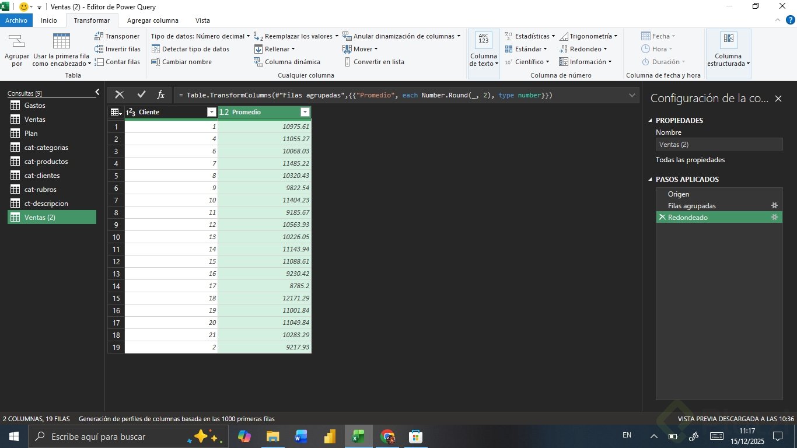
Task: Click Cambiar nombre in the ribbon
Action: pyautogui.click(x=181, y=62)
